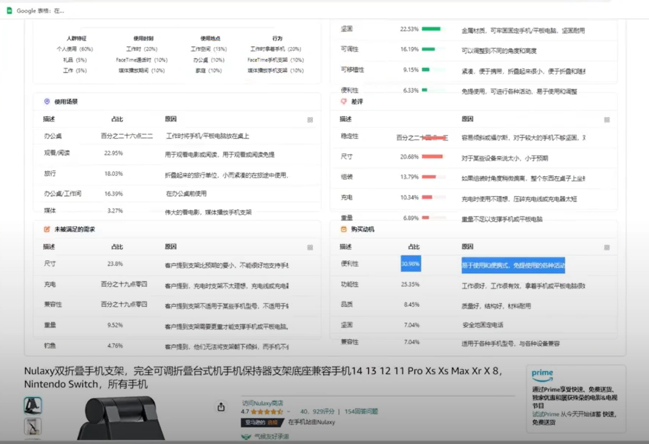
Task: Open the 154回答问题 link
Action: coord(361,412)
